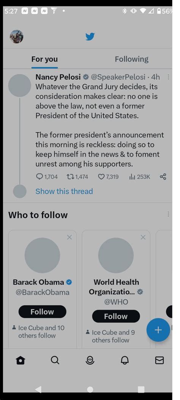The image size is (180, 400).
Task: Open tweet options three-dot menu
Action: pyautogui.click(x=168, y=77)
